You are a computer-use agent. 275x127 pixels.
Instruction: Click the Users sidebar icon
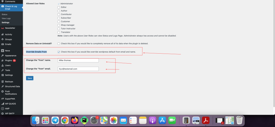click(2, 65)
